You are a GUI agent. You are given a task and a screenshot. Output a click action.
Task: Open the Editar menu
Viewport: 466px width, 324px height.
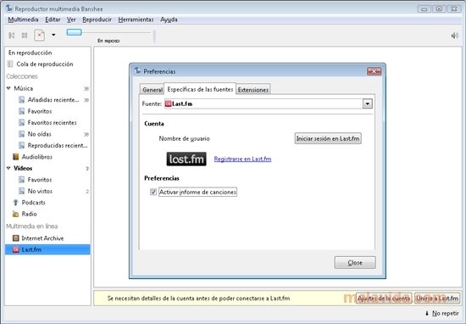53,20
